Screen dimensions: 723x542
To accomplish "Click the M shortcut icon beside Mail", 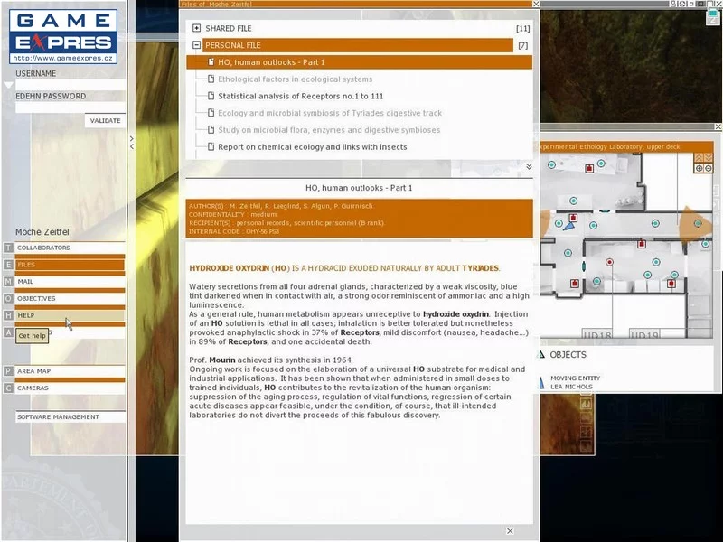I will 8,282.
